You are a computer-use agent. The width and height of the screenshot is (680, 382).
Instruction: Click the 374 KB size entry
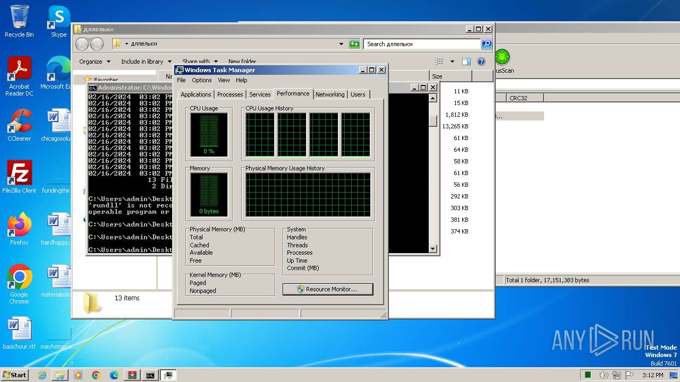[460, 231]
